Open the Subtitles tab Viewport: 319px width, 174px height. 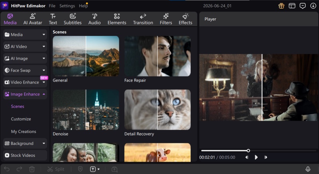click(73, 19)
